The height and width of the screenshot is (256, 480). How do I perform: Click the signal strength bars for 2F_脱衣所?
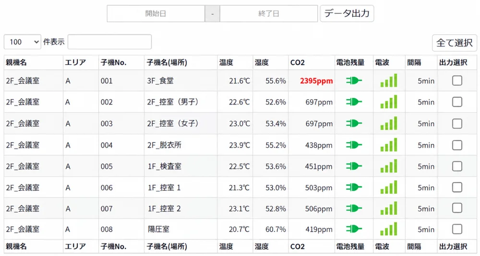click(389, 145)
